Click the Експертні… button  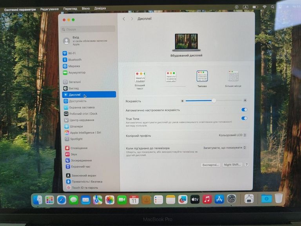pyautogui.click(x=210, y=165)
